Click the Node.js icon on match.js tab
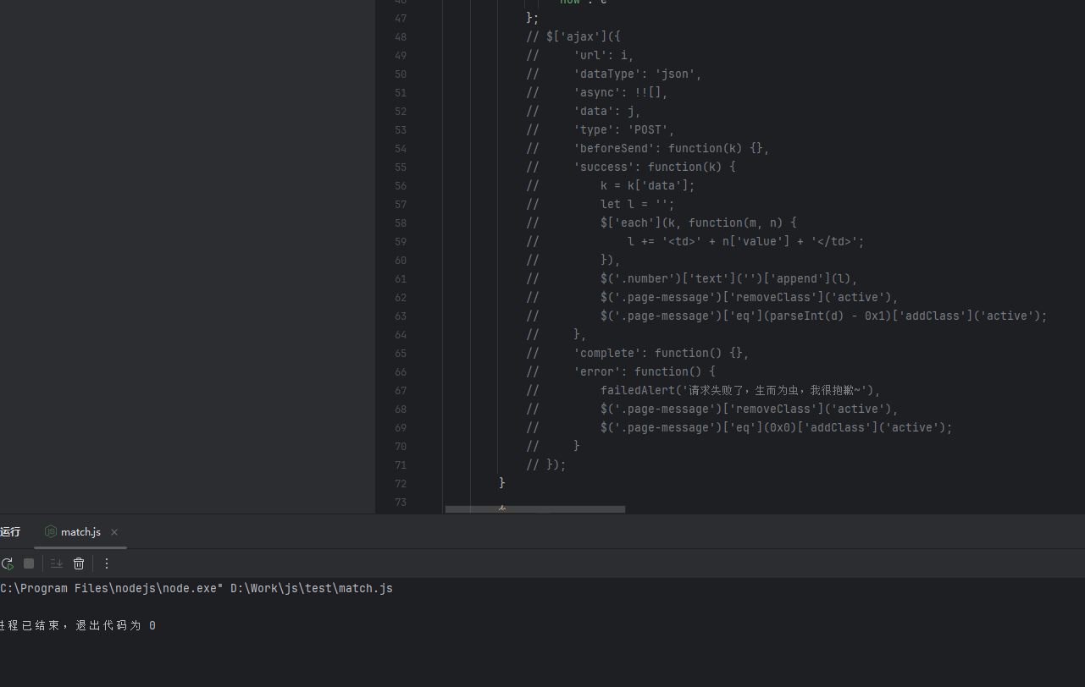Image resolution: width=1085 pixels, height=687 pixels. pyautogui.click(x=51, y=532)
